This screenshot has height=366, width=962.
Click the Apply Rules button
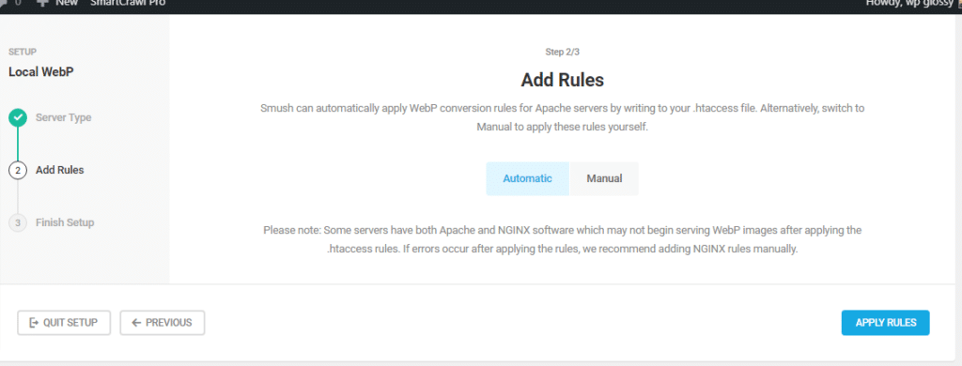click(885, 323)
